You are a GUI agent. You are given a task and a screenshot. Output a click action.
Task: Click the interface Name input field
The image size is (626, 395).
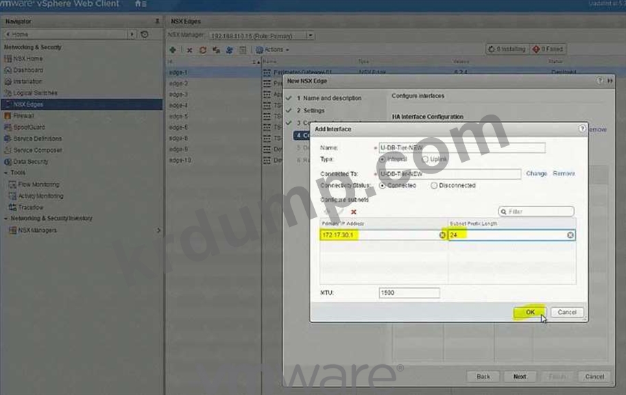[462, 147]
